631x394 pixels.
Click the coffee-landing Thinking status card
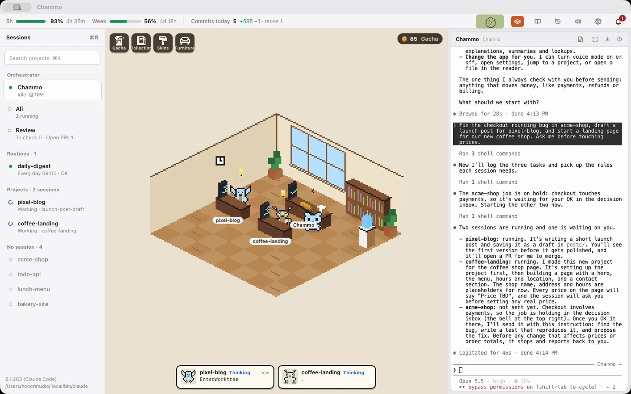327,377
